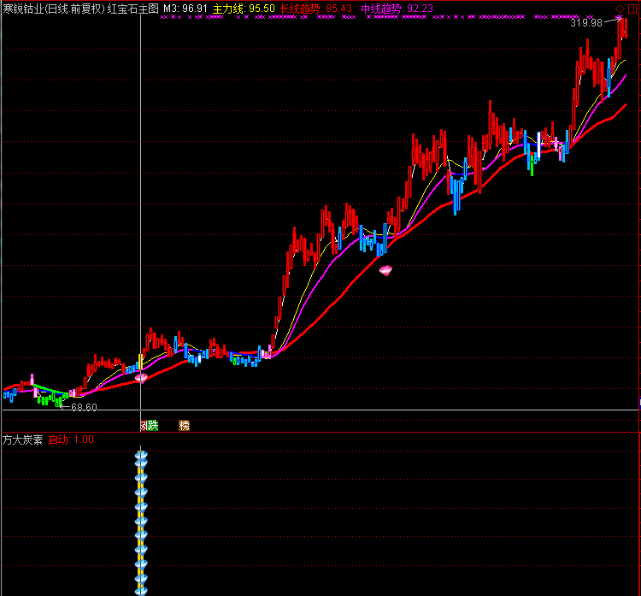
Task: Click the bottom diamond in the 启动 signal column
Action: pyautogui.click(x=141, y=588)
